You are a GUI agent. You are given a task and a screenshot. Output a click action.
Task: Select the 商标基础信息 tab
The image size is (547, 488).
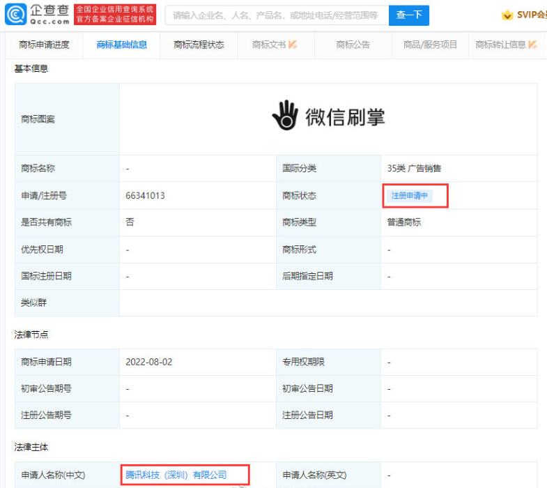[x=122, y=45]
